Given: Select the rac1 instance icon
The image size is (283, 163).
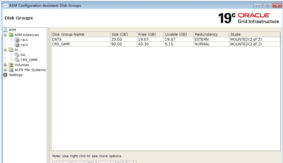Looking at the screenshot, I should [x=17, y=40].
